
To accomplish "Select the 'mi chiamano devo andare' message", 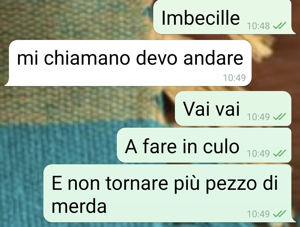I will [x=128, y=63].
